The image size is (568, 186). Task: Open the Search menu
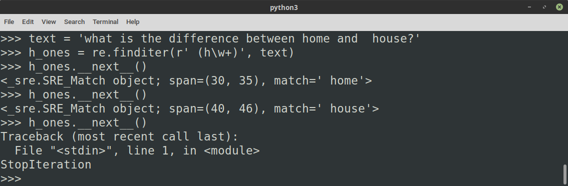pos(74,21)
